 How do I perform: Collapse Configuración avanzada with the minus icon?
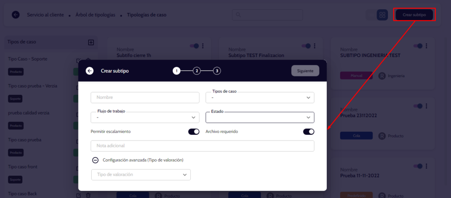tap(95, 160)
